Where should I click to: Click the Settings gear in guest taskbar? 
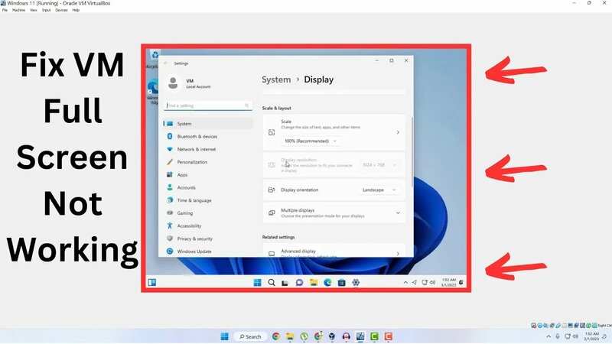(356, 282)
